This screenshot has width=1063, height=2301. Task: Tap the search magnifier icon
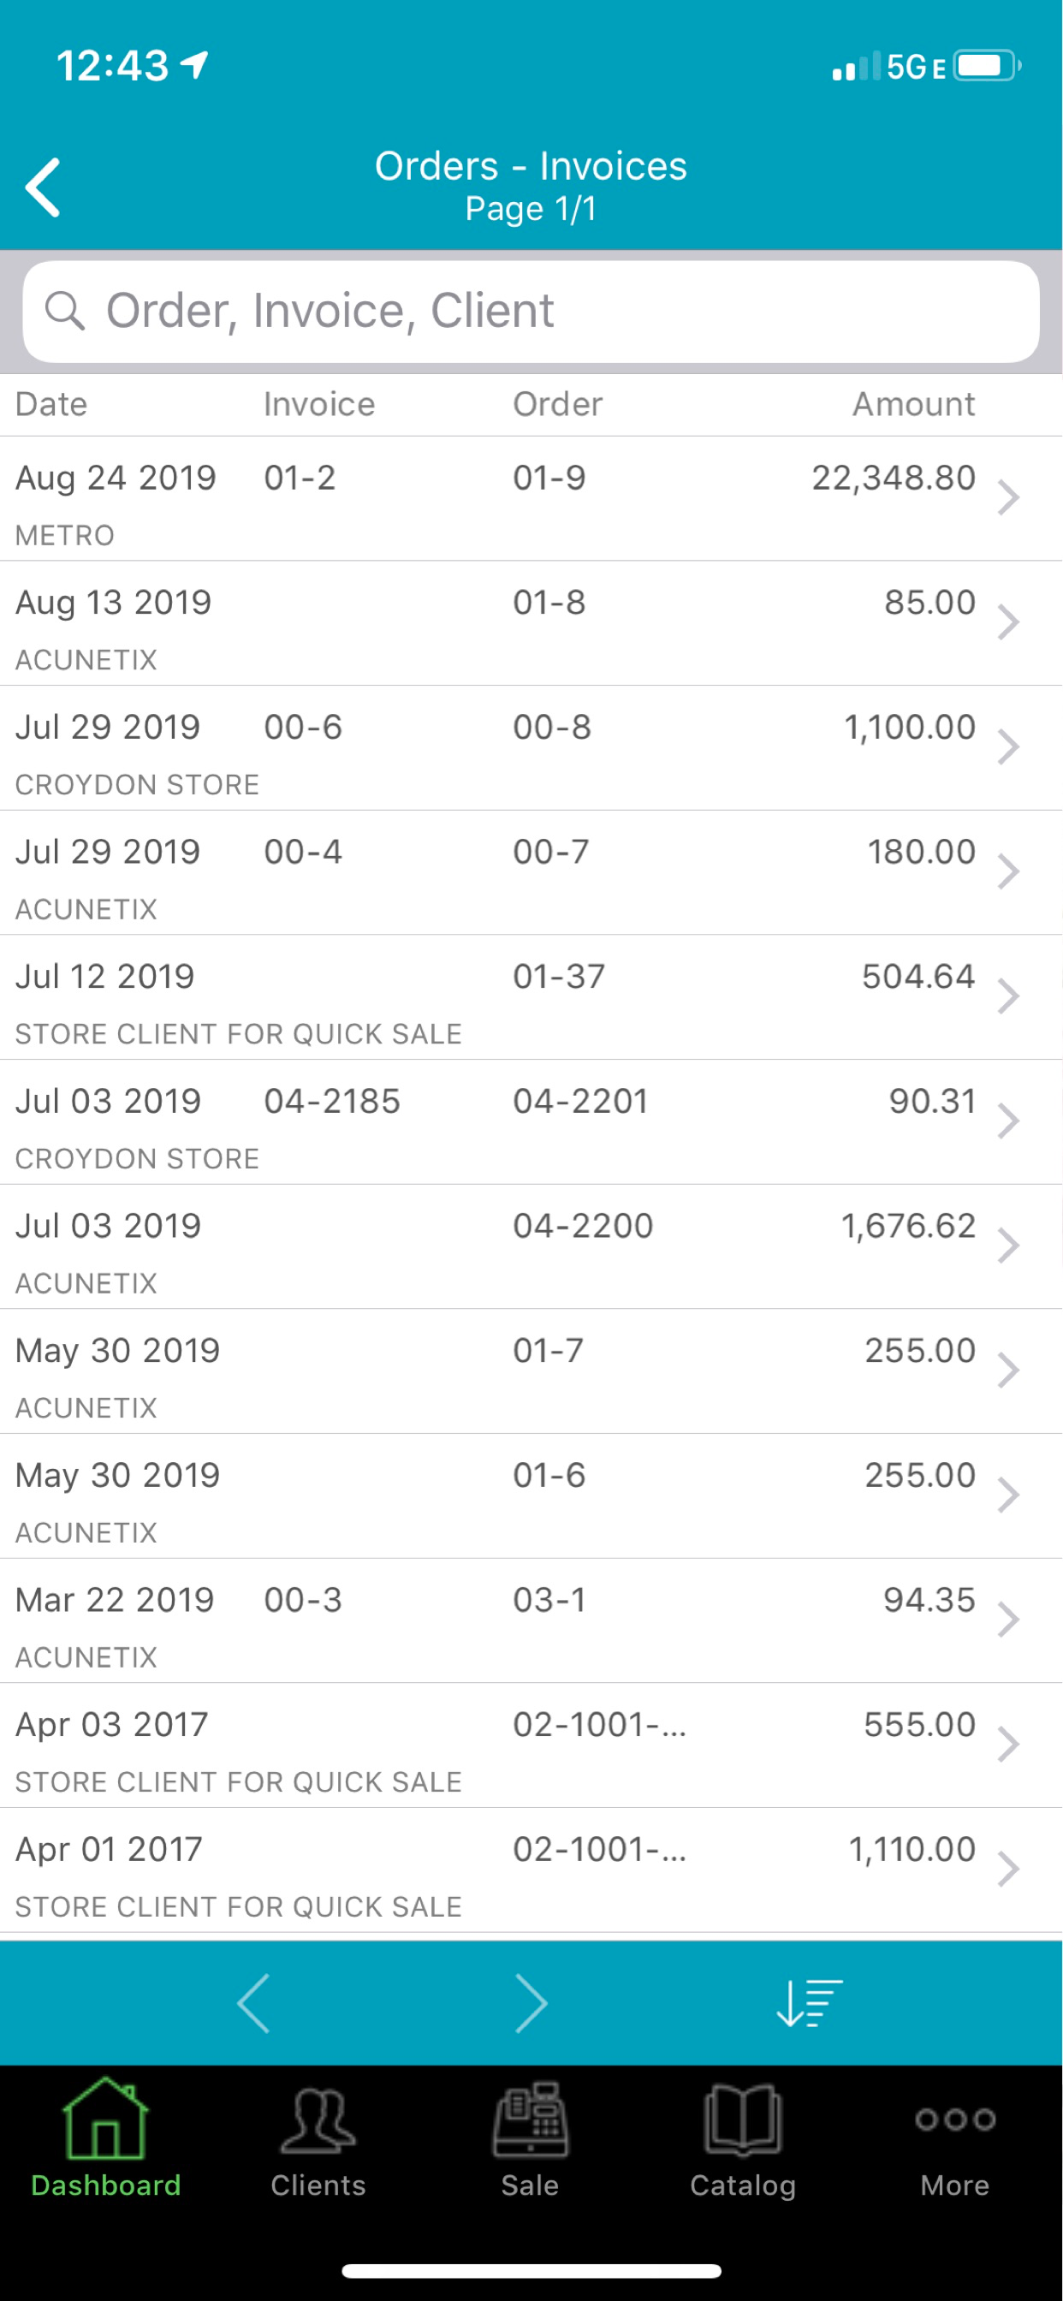pyautogui.click(x=65, y=311)
